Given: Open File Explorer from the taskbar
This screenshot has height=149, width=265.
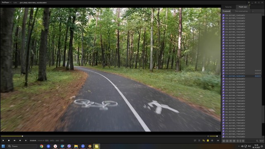Looking at the screenshot, I should point(76,146).
